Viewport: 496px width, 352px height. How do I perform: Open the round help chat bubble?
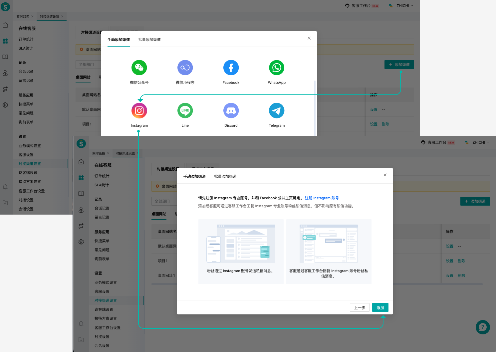[483, 327]
